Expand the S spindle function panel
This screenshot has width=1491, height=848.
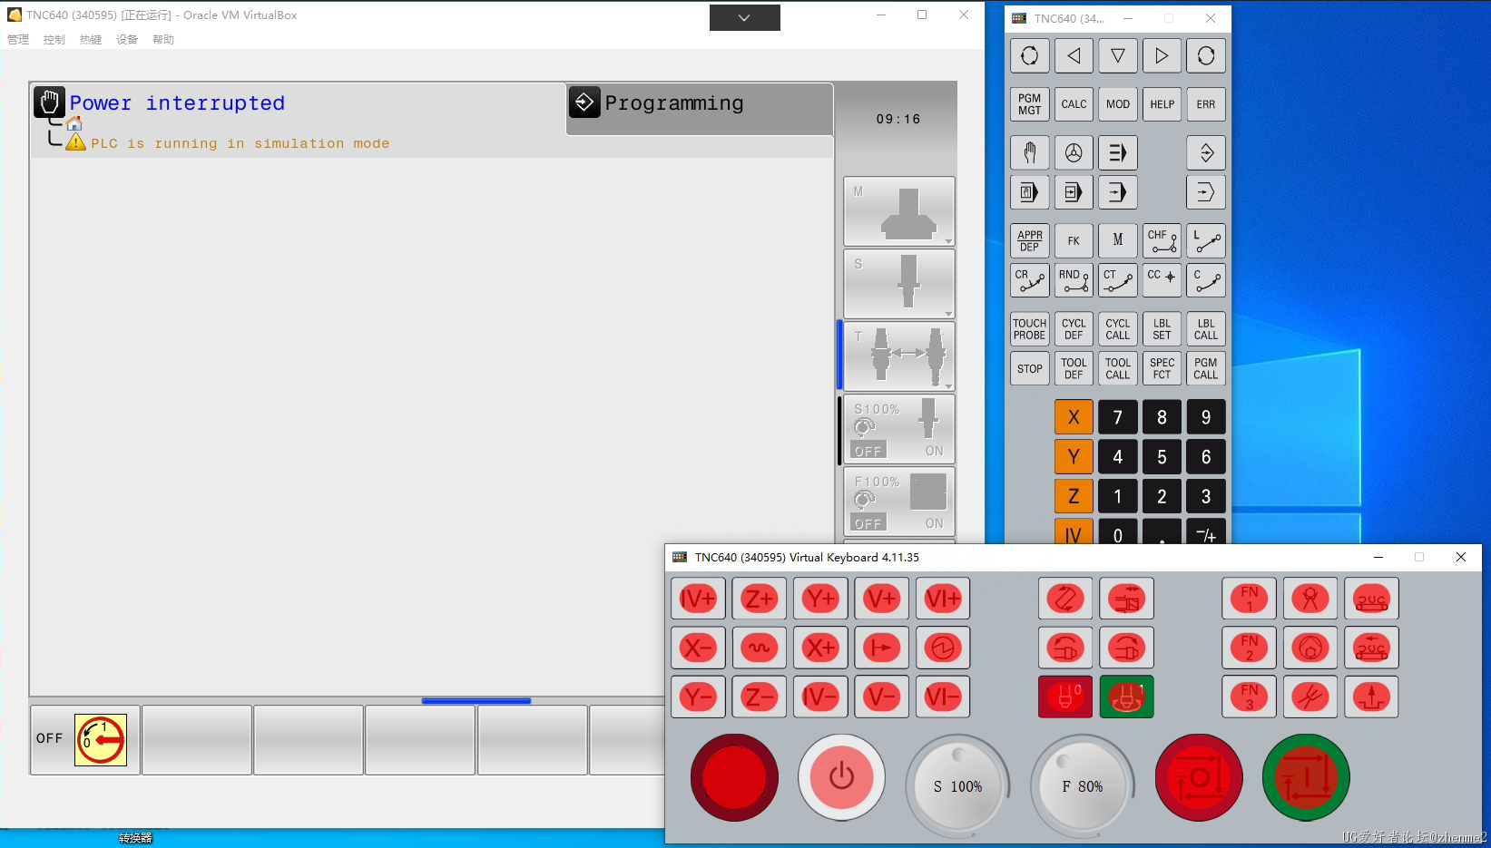(x=898, y=284)
